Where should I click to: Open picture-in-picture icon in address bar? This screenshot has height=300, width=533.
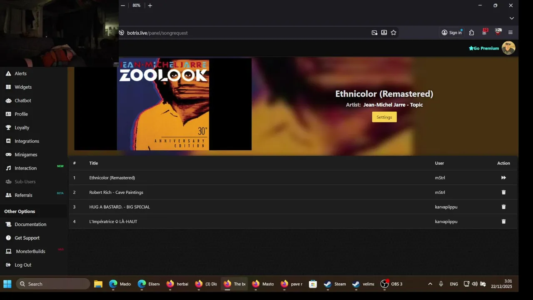(x=374, y=32)
